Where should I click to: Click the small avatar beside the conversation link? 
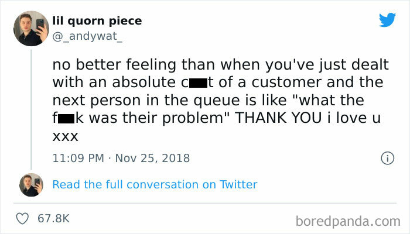(30, 185)
